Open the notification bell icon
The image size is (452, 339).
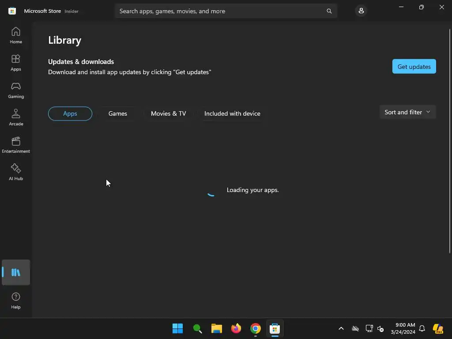click(422, 328)
